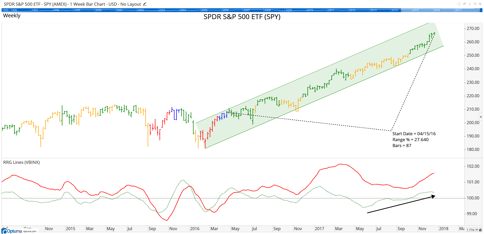The image size is (484, 234).
Task: Jump to 2001 on the timeline overview bar
Action: [x=120, y=10]
